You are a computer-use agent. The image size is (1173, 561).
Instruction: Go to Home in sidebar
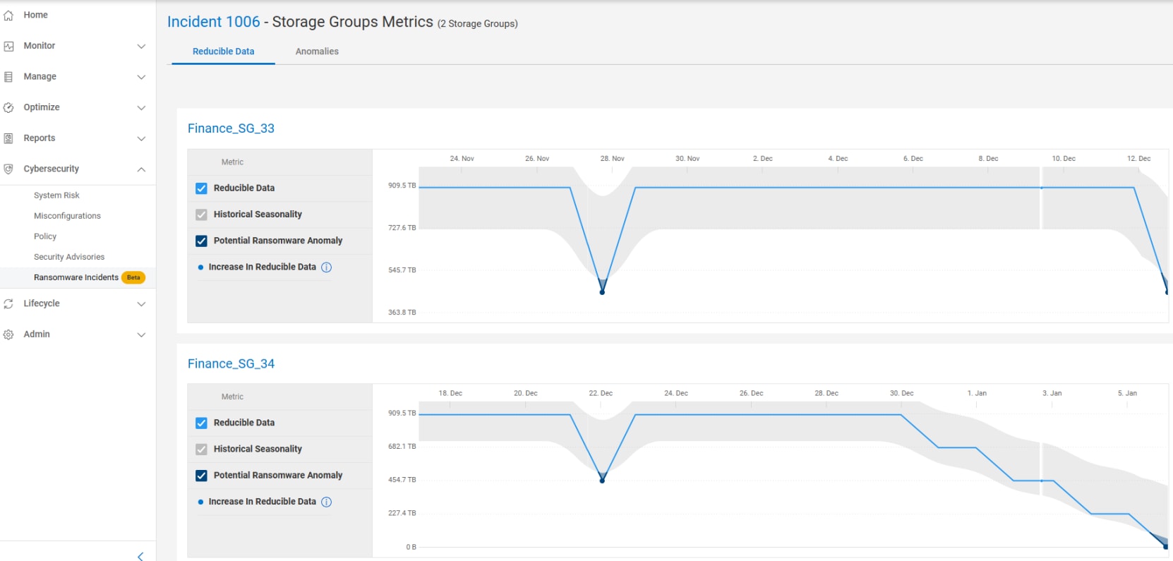[x=35, y=15]
